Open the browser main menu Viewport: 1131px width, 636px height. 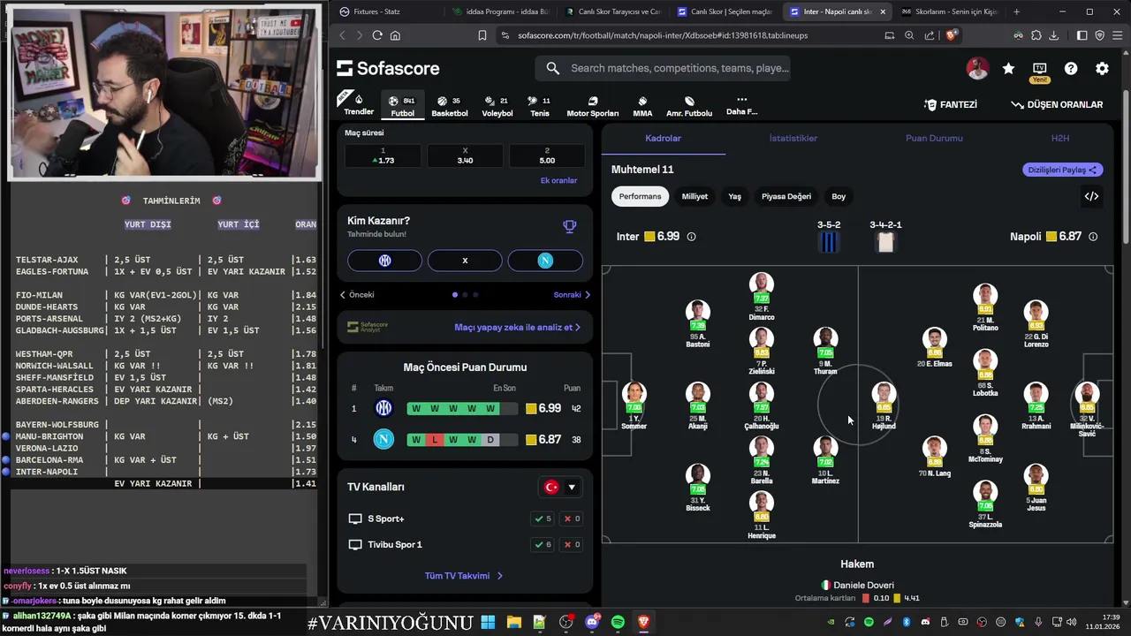1117,35
